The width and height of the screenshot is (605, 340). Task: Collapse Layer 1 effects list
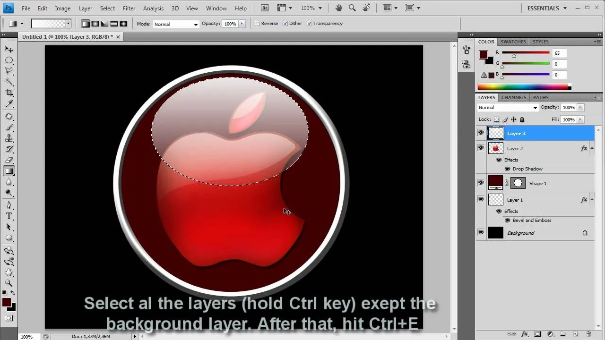pyautogui.click(x=592, y=200)
